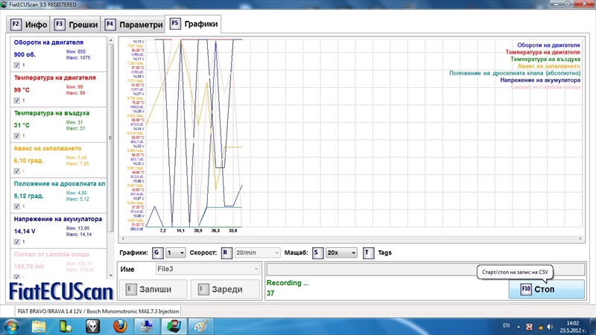Toggle the Аванс на запалването checkbox

point(16,170)
